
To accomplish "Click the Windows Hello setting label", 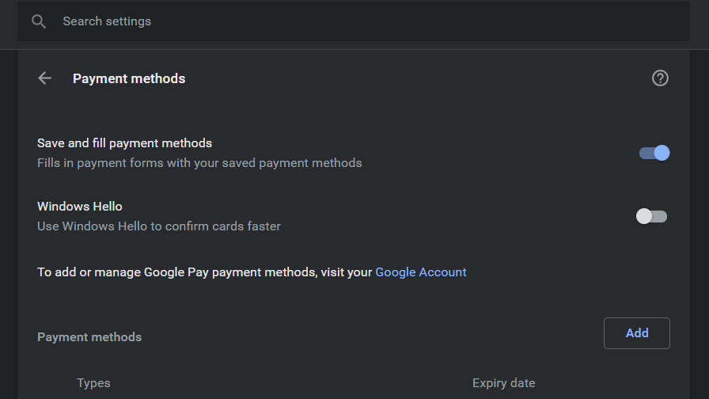I will point(80,207).
